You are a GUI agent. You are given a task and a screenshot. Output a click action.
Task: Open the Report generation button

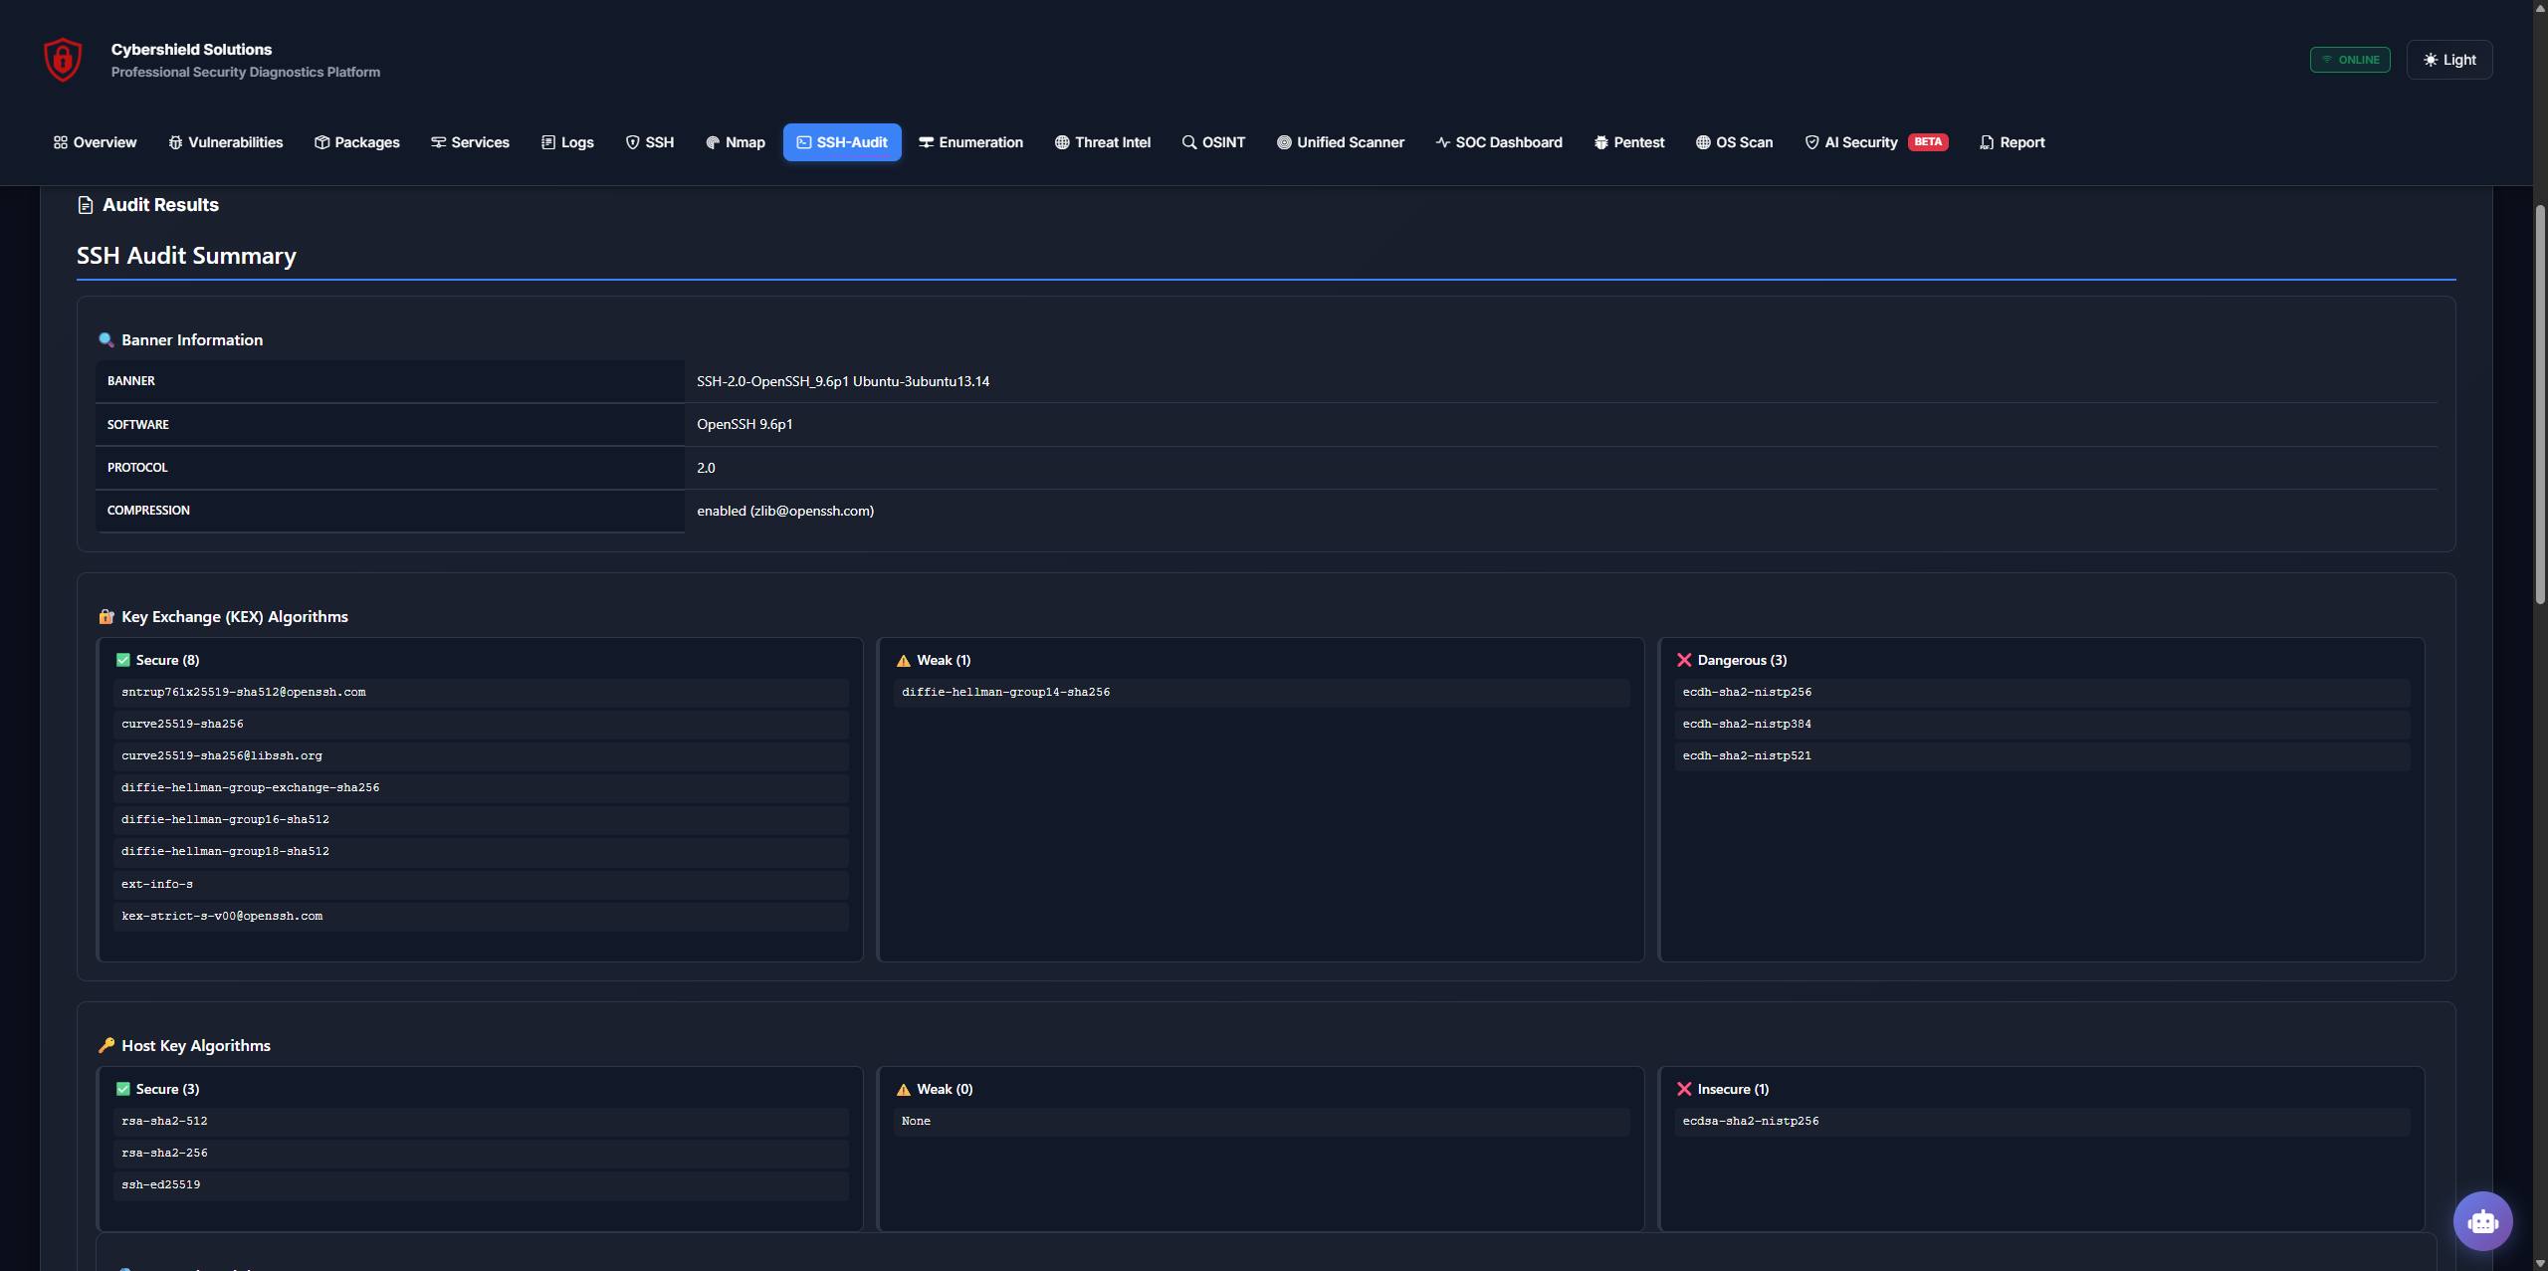2012,142
